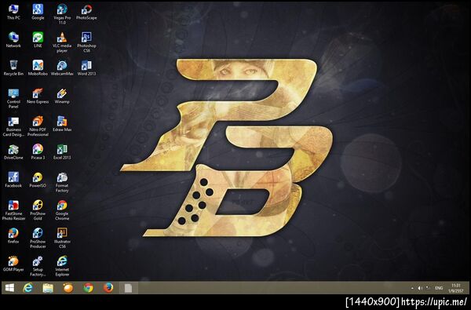This screenshot has width=471, height=310.
Task: Open the taskbar clock showing 11:31
Action: (x=455, y=288)
